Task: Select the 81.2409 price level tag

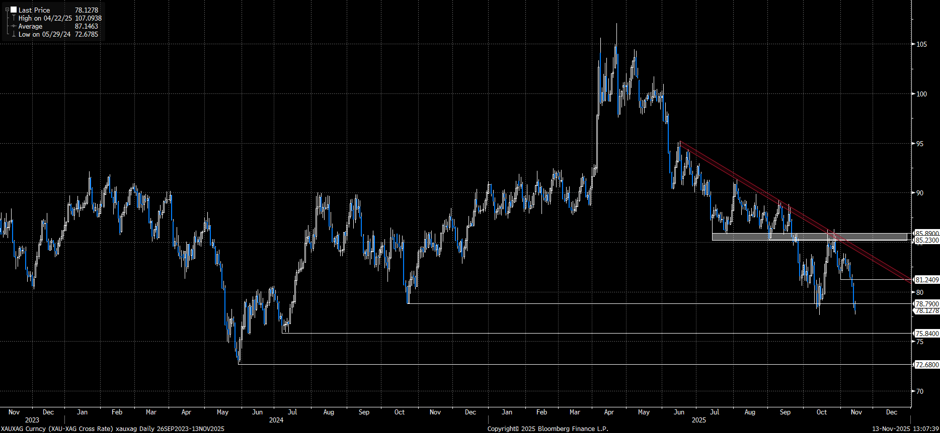Action: (x=926, y=280)
